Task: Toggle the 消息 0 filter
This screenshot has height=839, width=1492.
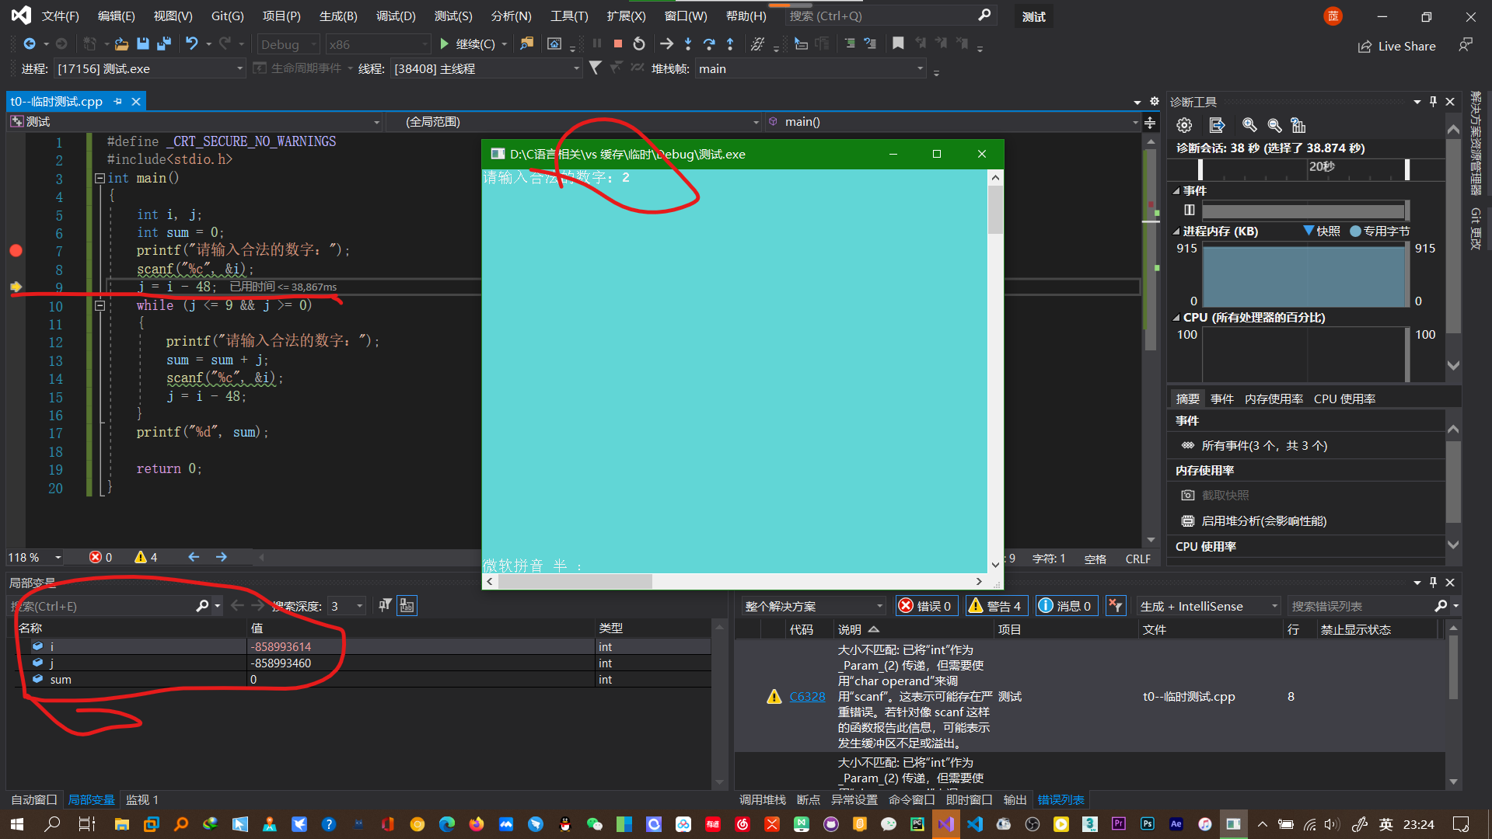Action: tap(1066, 606)
